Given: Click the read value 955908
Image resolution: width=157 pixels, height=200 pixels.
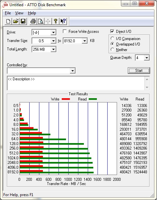Looking at the screenshot, I should click(141, 139).
